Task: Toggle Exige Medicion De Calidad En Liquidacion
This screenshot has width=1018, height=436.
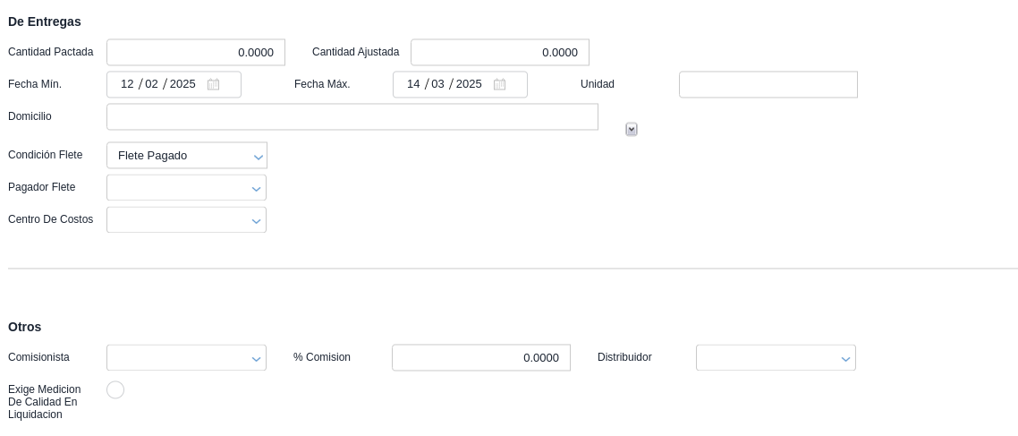Action: 115,390
